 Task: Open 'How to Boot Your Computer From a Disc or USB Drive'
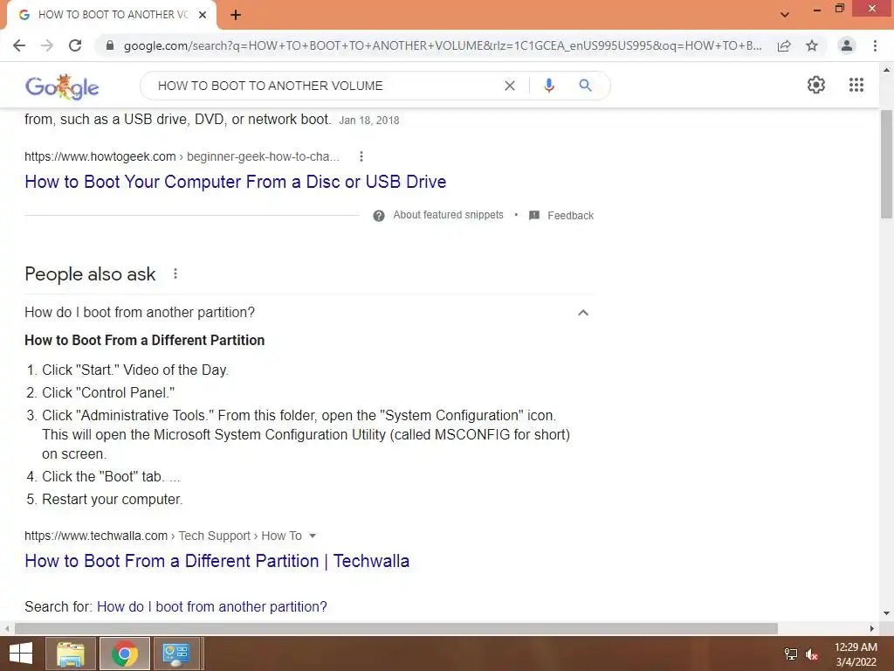(236, 182)
